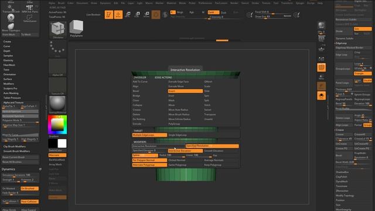The image size is (375, 211).
Task: Toggle Specified Resolution modifier
Action: pyautogui.click(x=212, y=146)
